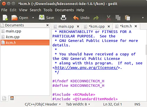
Task: Select kcm.h in the Documents list
Action: [x=25, y=43]
